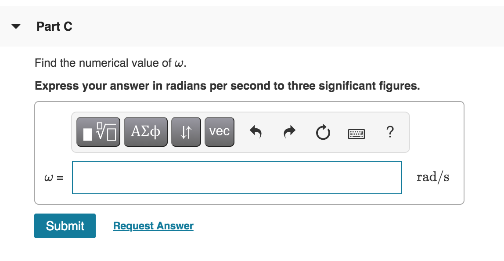Viewport: 504px width, 261px height.
Task: Select the vec vector notation tool
Action: [219, 131]
